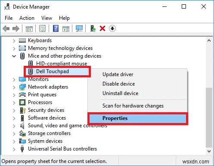Expand Universal Serial Bus controllers node
The width and height of the screenshot is (214, 166).
[x=14, y=149]
